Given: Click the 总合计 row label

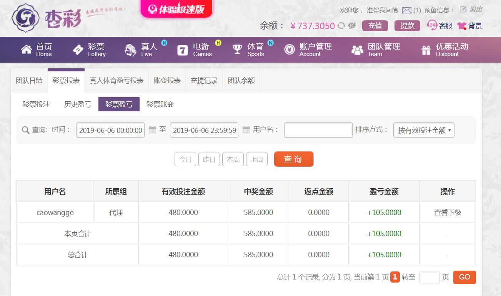Looking at the screenshot, I should point(78,255).
